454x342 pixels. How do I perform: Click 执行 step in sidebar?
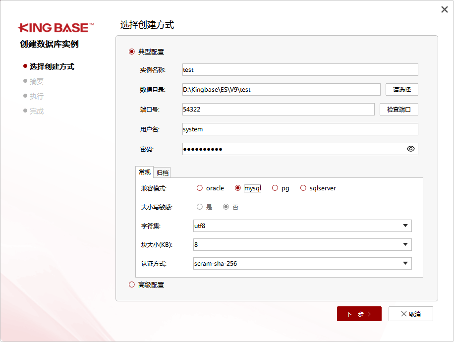click(x=37, y=96)
